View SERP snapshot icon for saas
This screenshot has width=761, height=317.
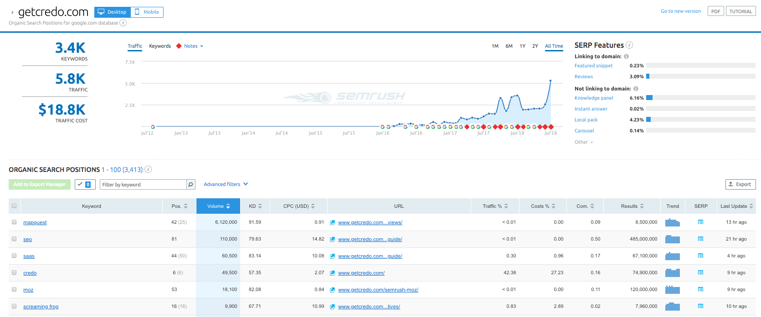701,256
